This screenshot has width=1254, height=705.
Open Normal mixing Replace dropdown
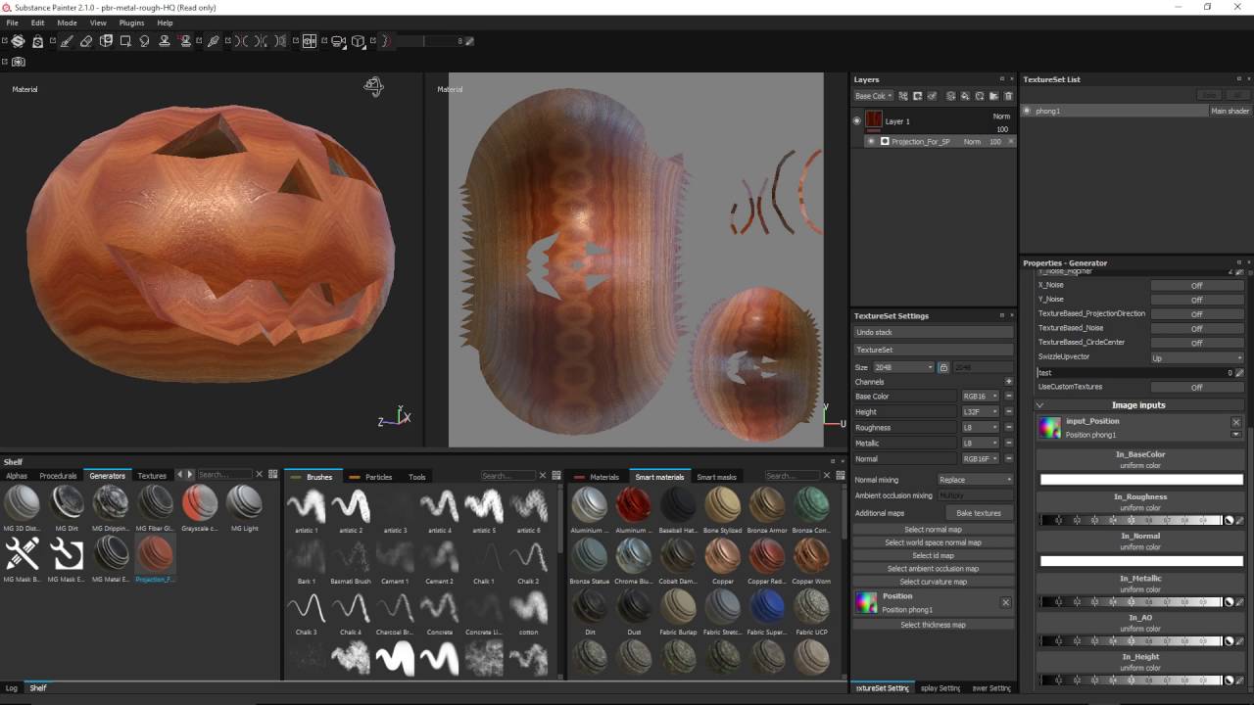point(975,480)
